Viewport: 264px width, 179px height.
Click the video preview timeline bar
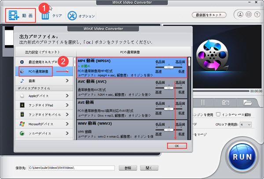[x=221, y=91]
